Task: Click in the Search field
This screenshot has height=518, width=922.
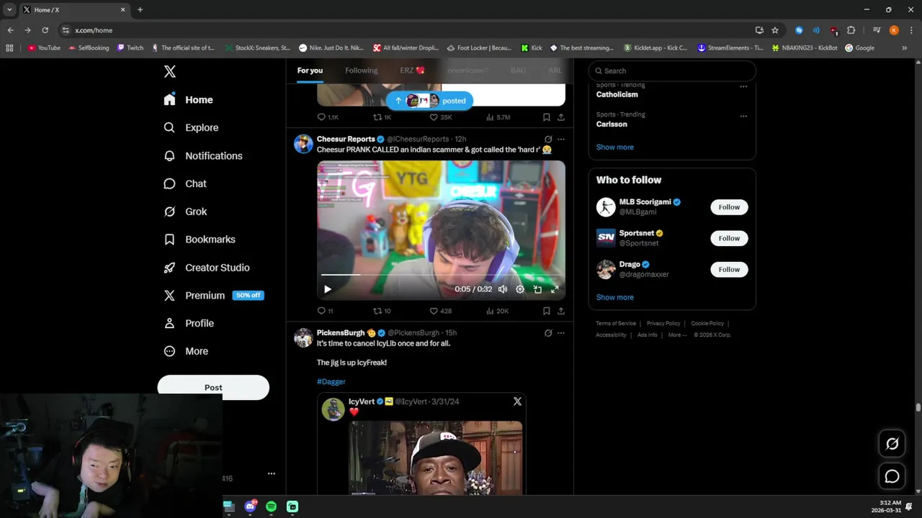Action: point(672,71)
